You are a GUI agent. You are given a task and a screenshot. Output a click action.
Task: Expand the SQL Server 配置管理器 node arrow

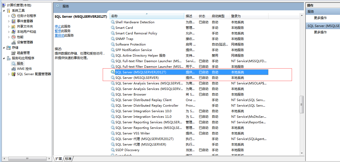pos(9,74)
